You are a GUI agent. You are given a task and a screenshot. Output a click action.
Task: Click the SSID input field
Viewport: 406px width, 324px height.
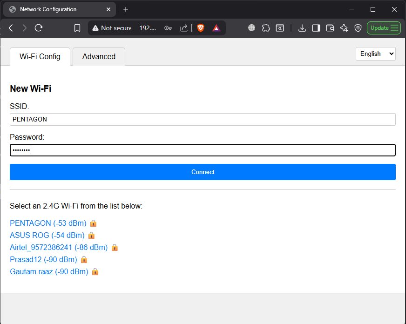[203, 119]
